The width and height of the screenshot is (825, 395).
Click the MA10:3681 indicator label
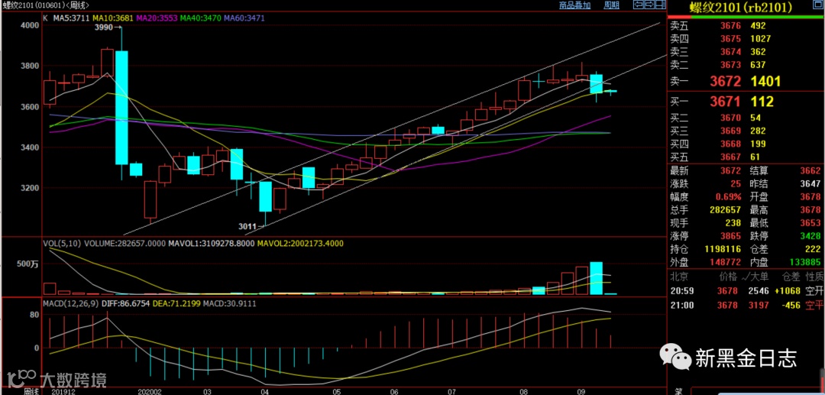[113, 18]
